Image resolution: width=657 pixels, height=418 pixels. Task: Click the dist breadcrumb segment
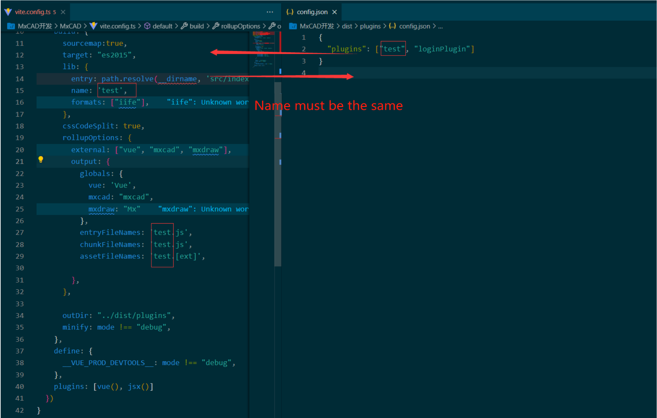pyautogui.click(x=347, y=26)
